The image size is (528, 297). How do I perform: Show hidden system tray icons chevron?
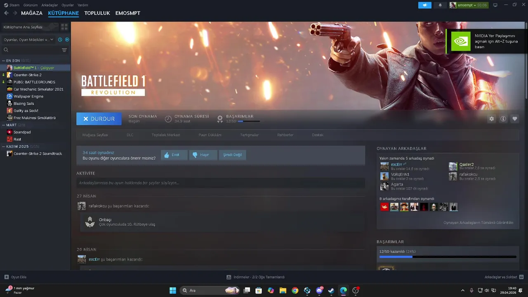coord(462,290)
